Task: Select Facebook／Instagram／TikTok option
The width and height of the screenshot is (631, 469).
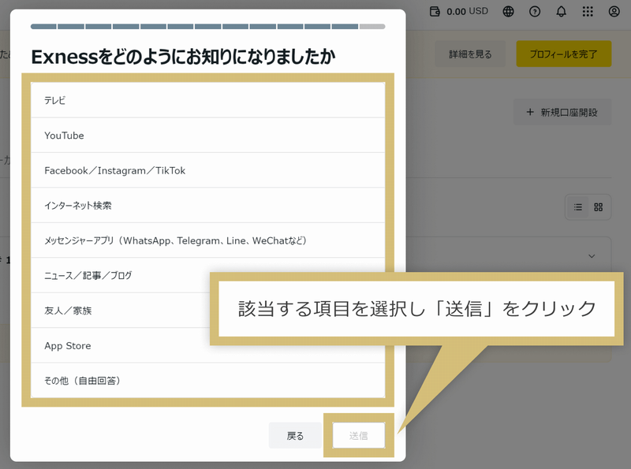Action: tap(207, 170)
